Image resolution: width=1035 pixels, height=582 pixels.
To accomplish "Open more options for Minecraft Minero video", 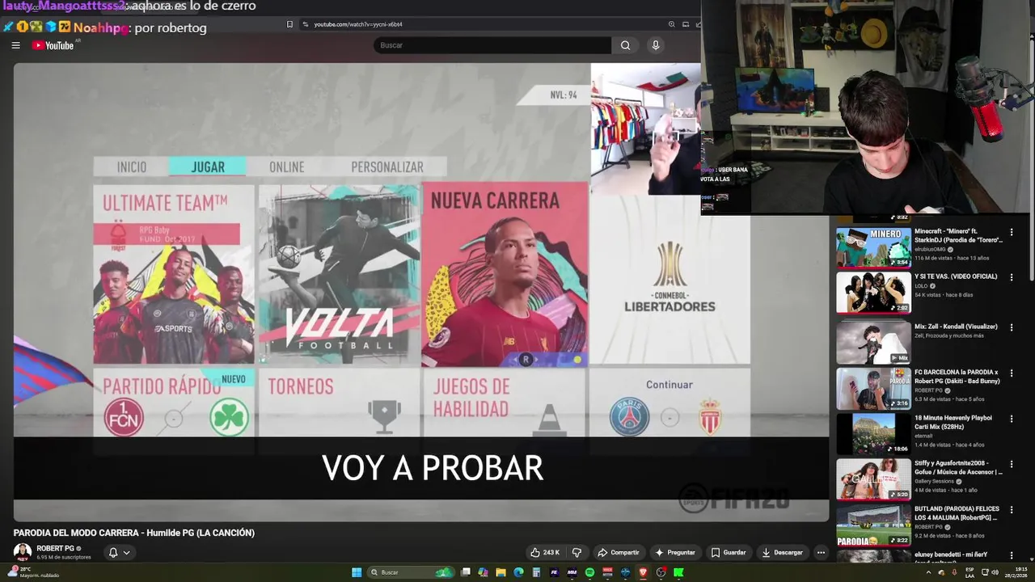I will tap(1011, 231).
